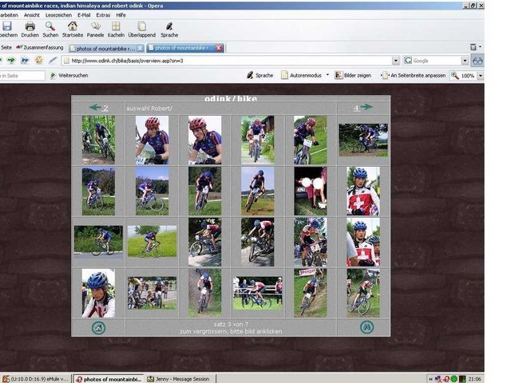Open wide thumbnail of rider on green meadow
The height and width of the screenshot is (383, 511).
click(153, 241)
